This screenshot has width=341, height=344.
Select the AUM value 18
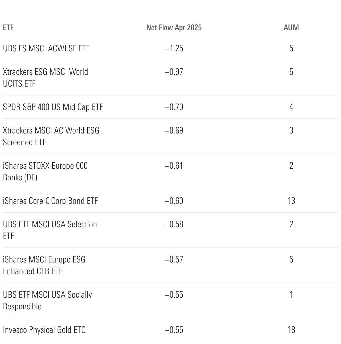pyautogui.click(x=291, y=330)
